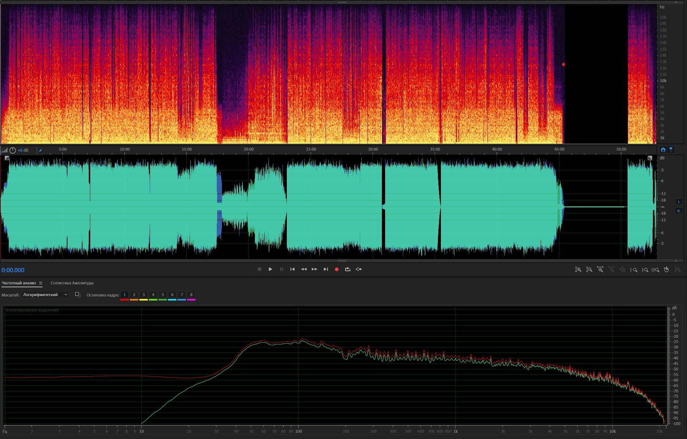Adjust the +0 dB gain knob
Image resolution: width=687 pixels, height=439 pixels.
click(13, 150)
